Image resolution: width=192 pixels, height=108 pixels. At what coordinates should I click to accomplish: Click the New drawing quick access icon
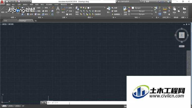click(7, 2)
